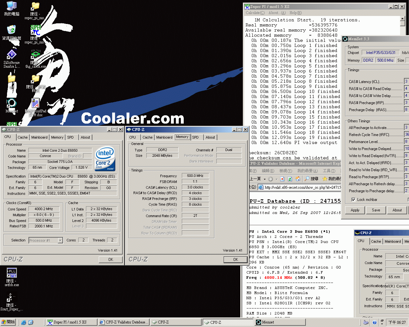Go to the Home page icon in Internet Explorer
The image size is (409, 327).
[298, 179]
